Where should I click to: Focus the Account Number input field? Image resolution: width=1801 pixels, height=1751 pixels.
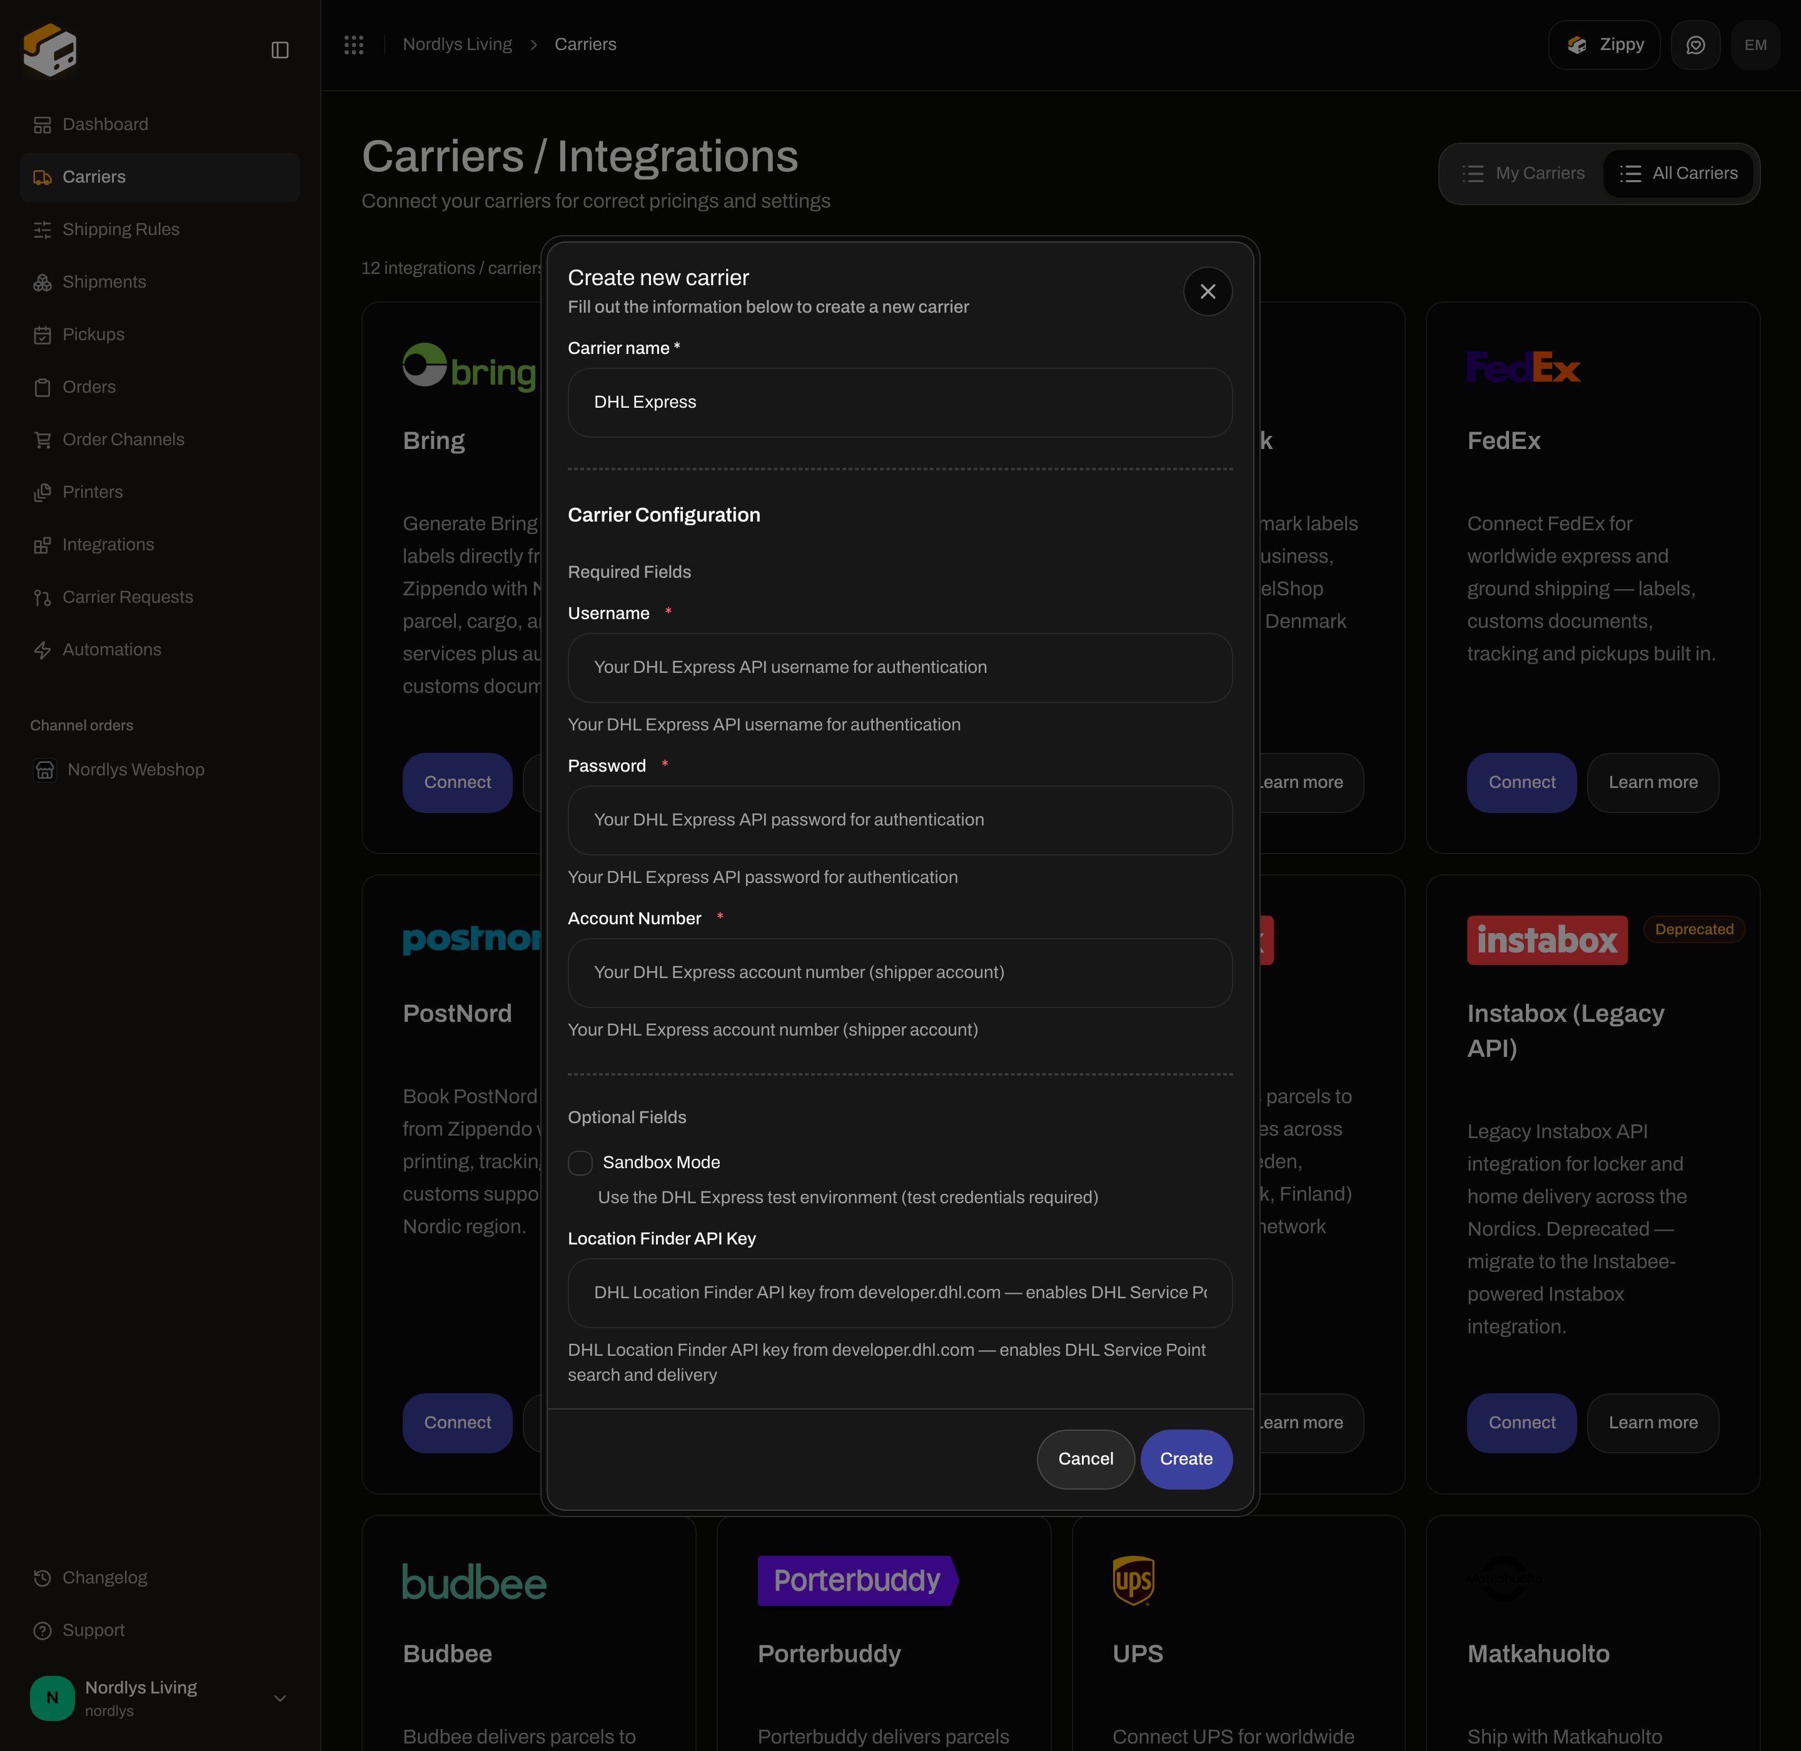point(900,973)
